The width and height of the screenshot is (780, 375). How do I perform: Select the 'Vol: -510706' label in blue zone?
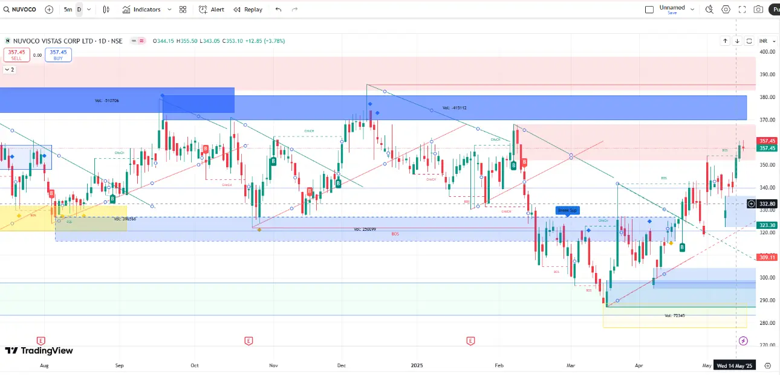(x=106, y=100)
